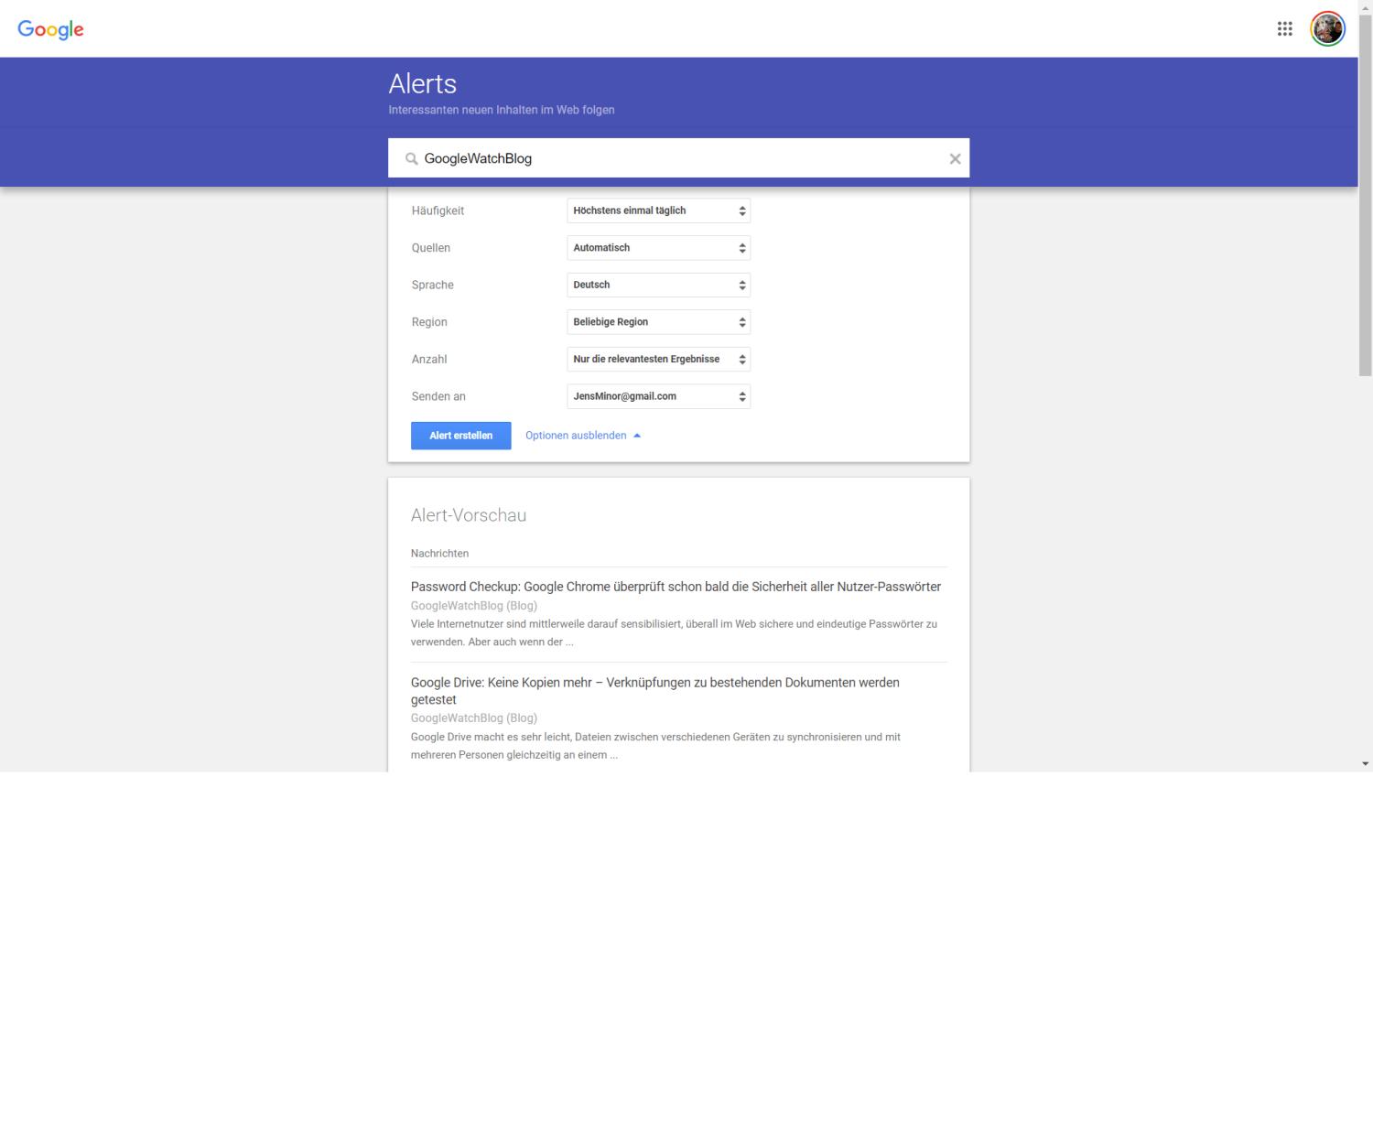Viewport: 1373px width, 1133px height.
Task: Click the Alerts page title
Action: [x=422, y=84]
